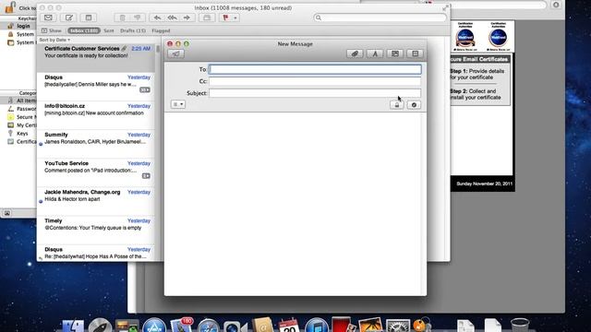The image size is (591, 332).
Task: Open Photo Booth from the Dock
Action: point(343,325)
